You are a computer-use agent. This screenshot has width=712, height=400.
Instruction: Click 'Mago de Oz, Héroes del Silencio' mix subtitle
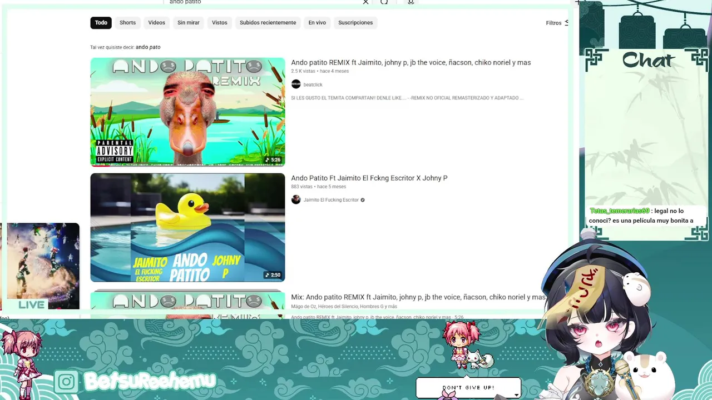coord(344,307)
